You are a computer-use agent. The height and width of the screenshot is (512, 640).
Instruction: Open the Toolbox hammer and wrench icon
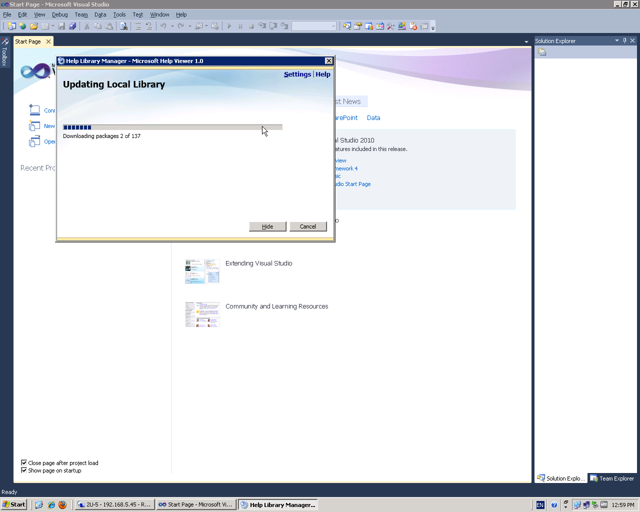coord(390,26)
